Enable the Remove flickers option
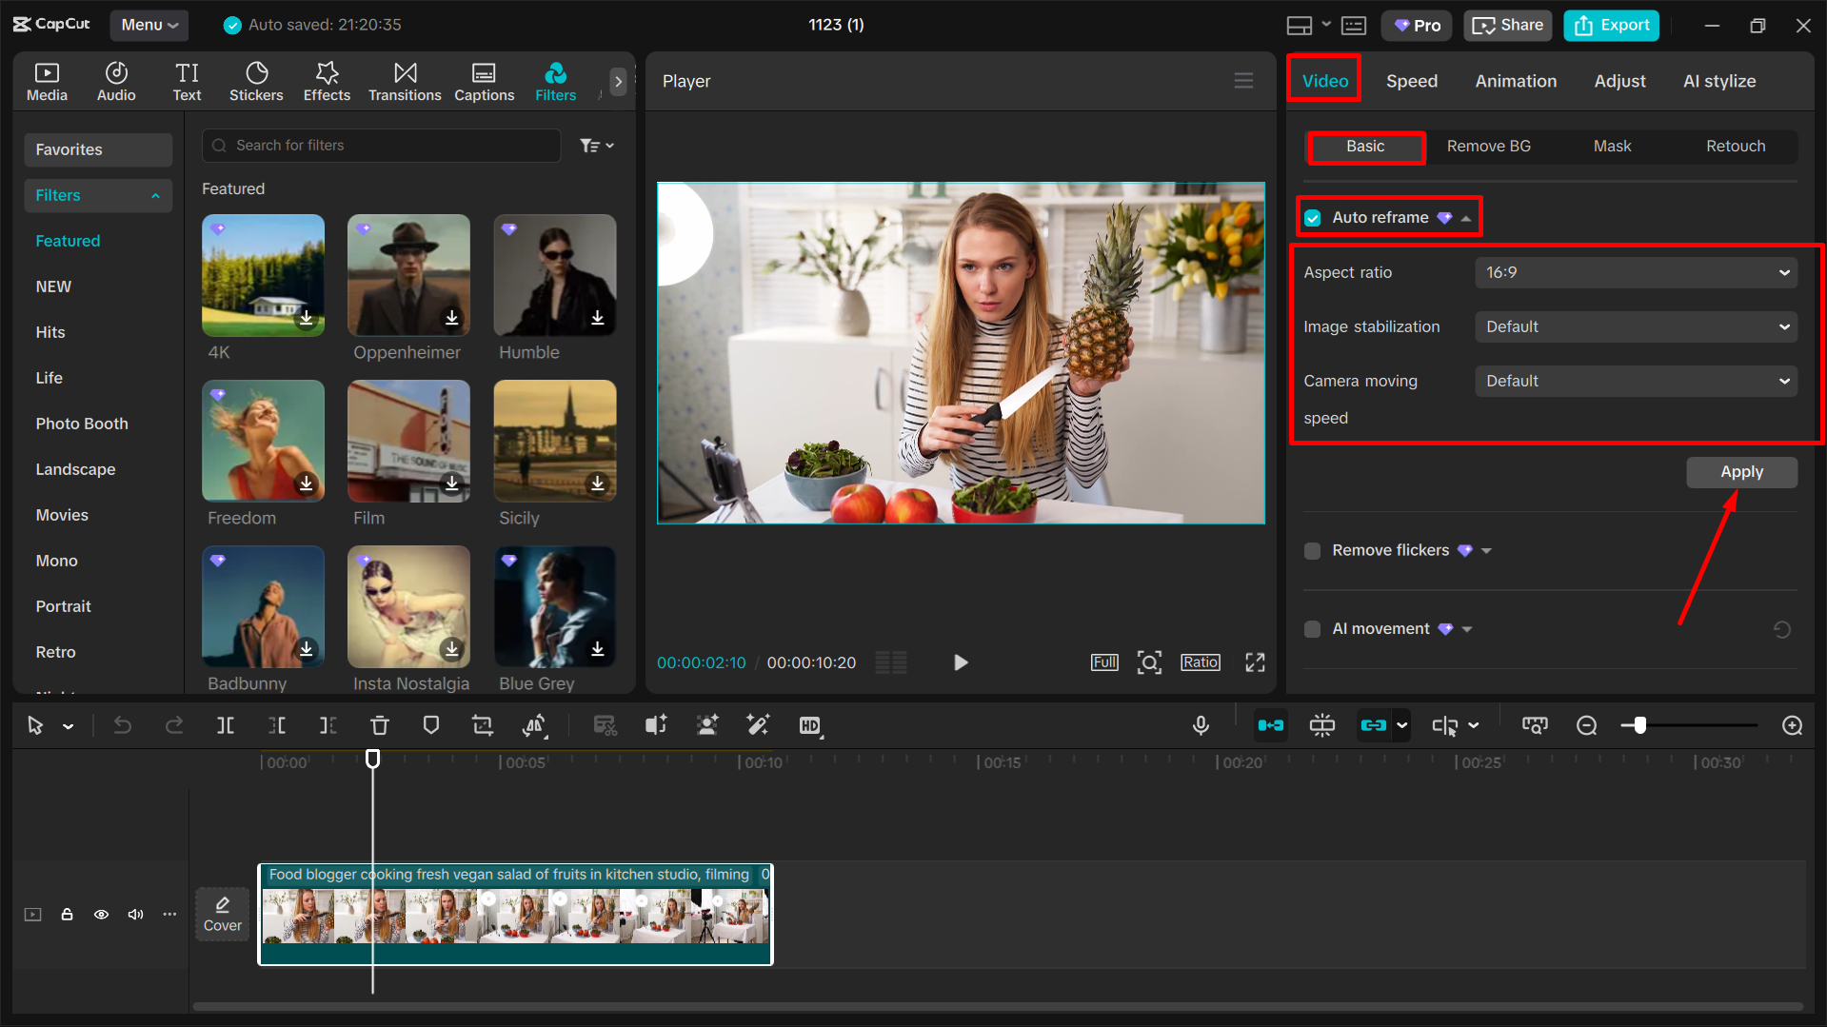 1312,550
